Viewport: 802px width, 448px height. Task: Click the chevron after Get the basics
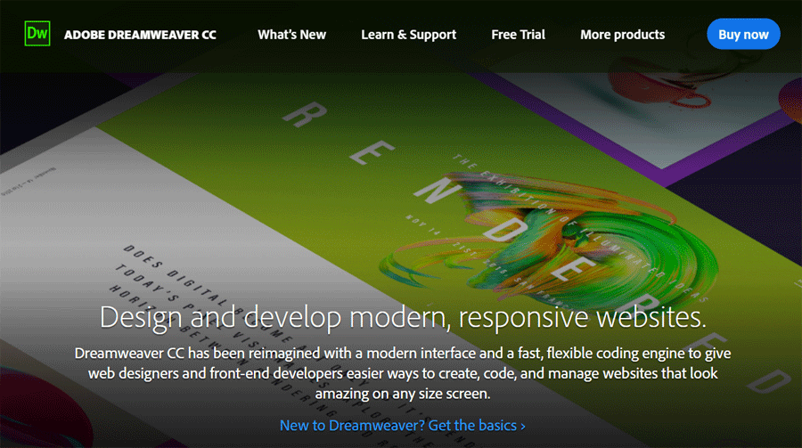point(523,427)
